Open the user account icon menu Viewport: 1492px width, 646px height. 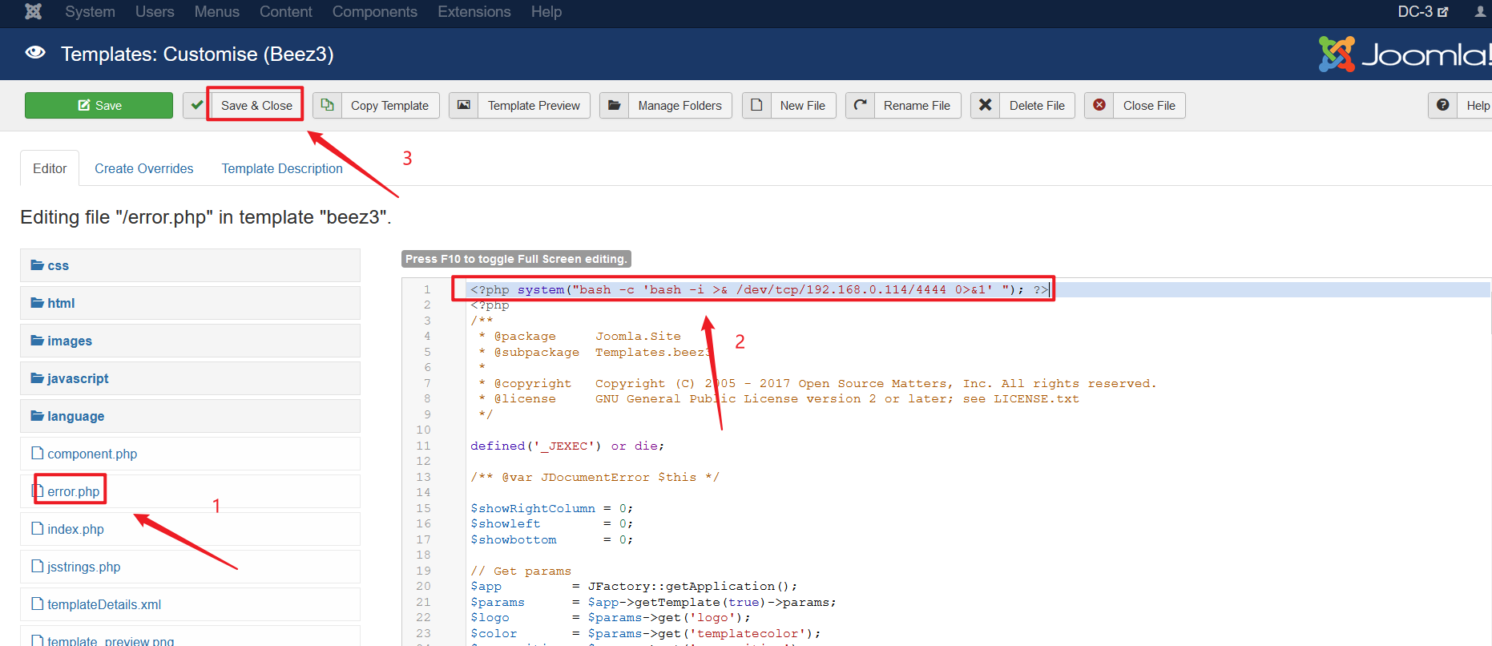(1480, 12)
